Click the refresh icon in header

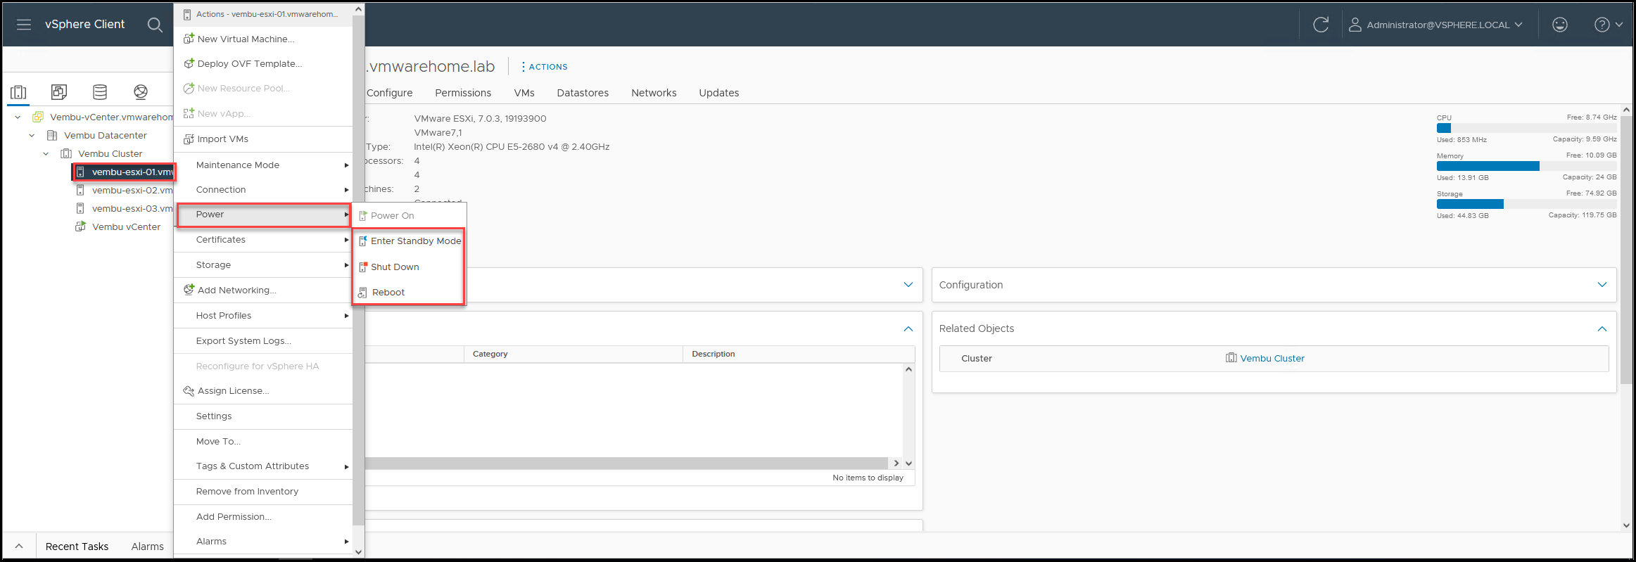click(x=1321, y=25)
